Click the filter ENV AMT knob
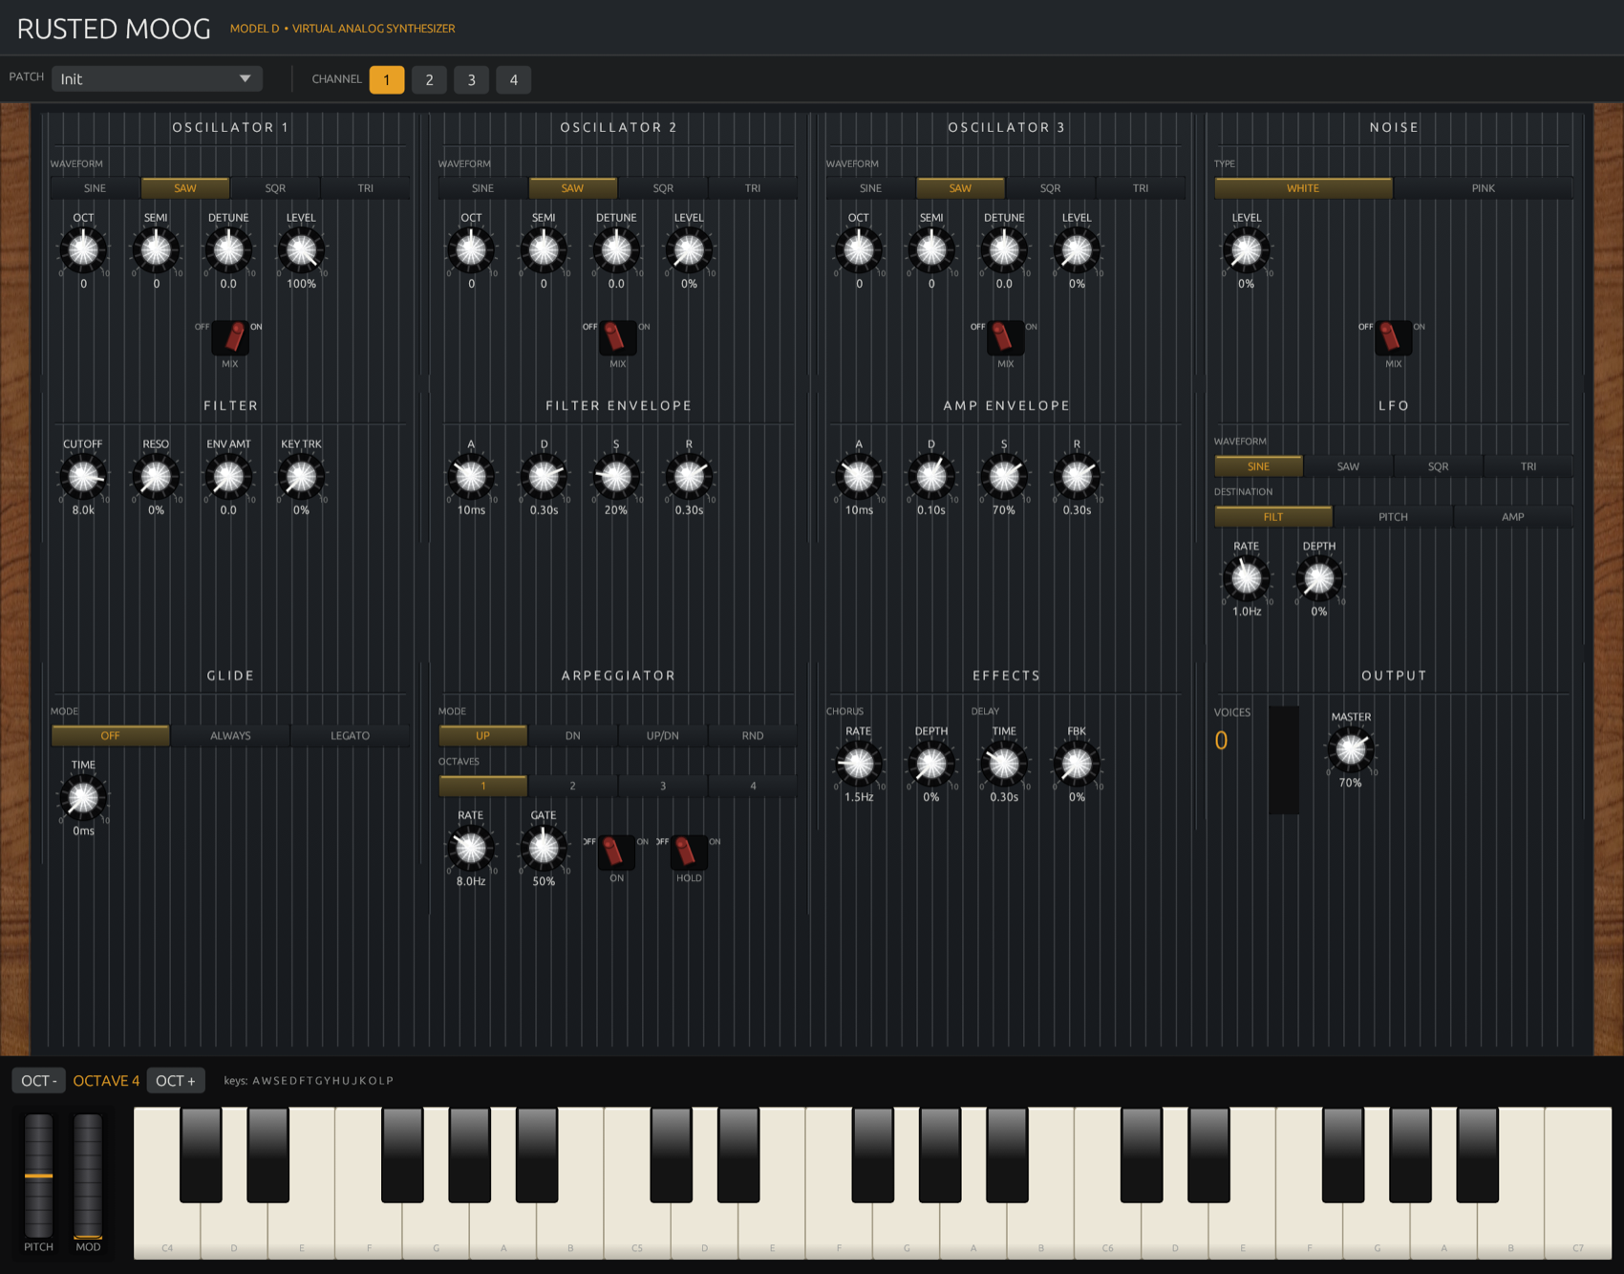Image resolution: width=1624 pixels, height=1274 pixels. [228, 477]
